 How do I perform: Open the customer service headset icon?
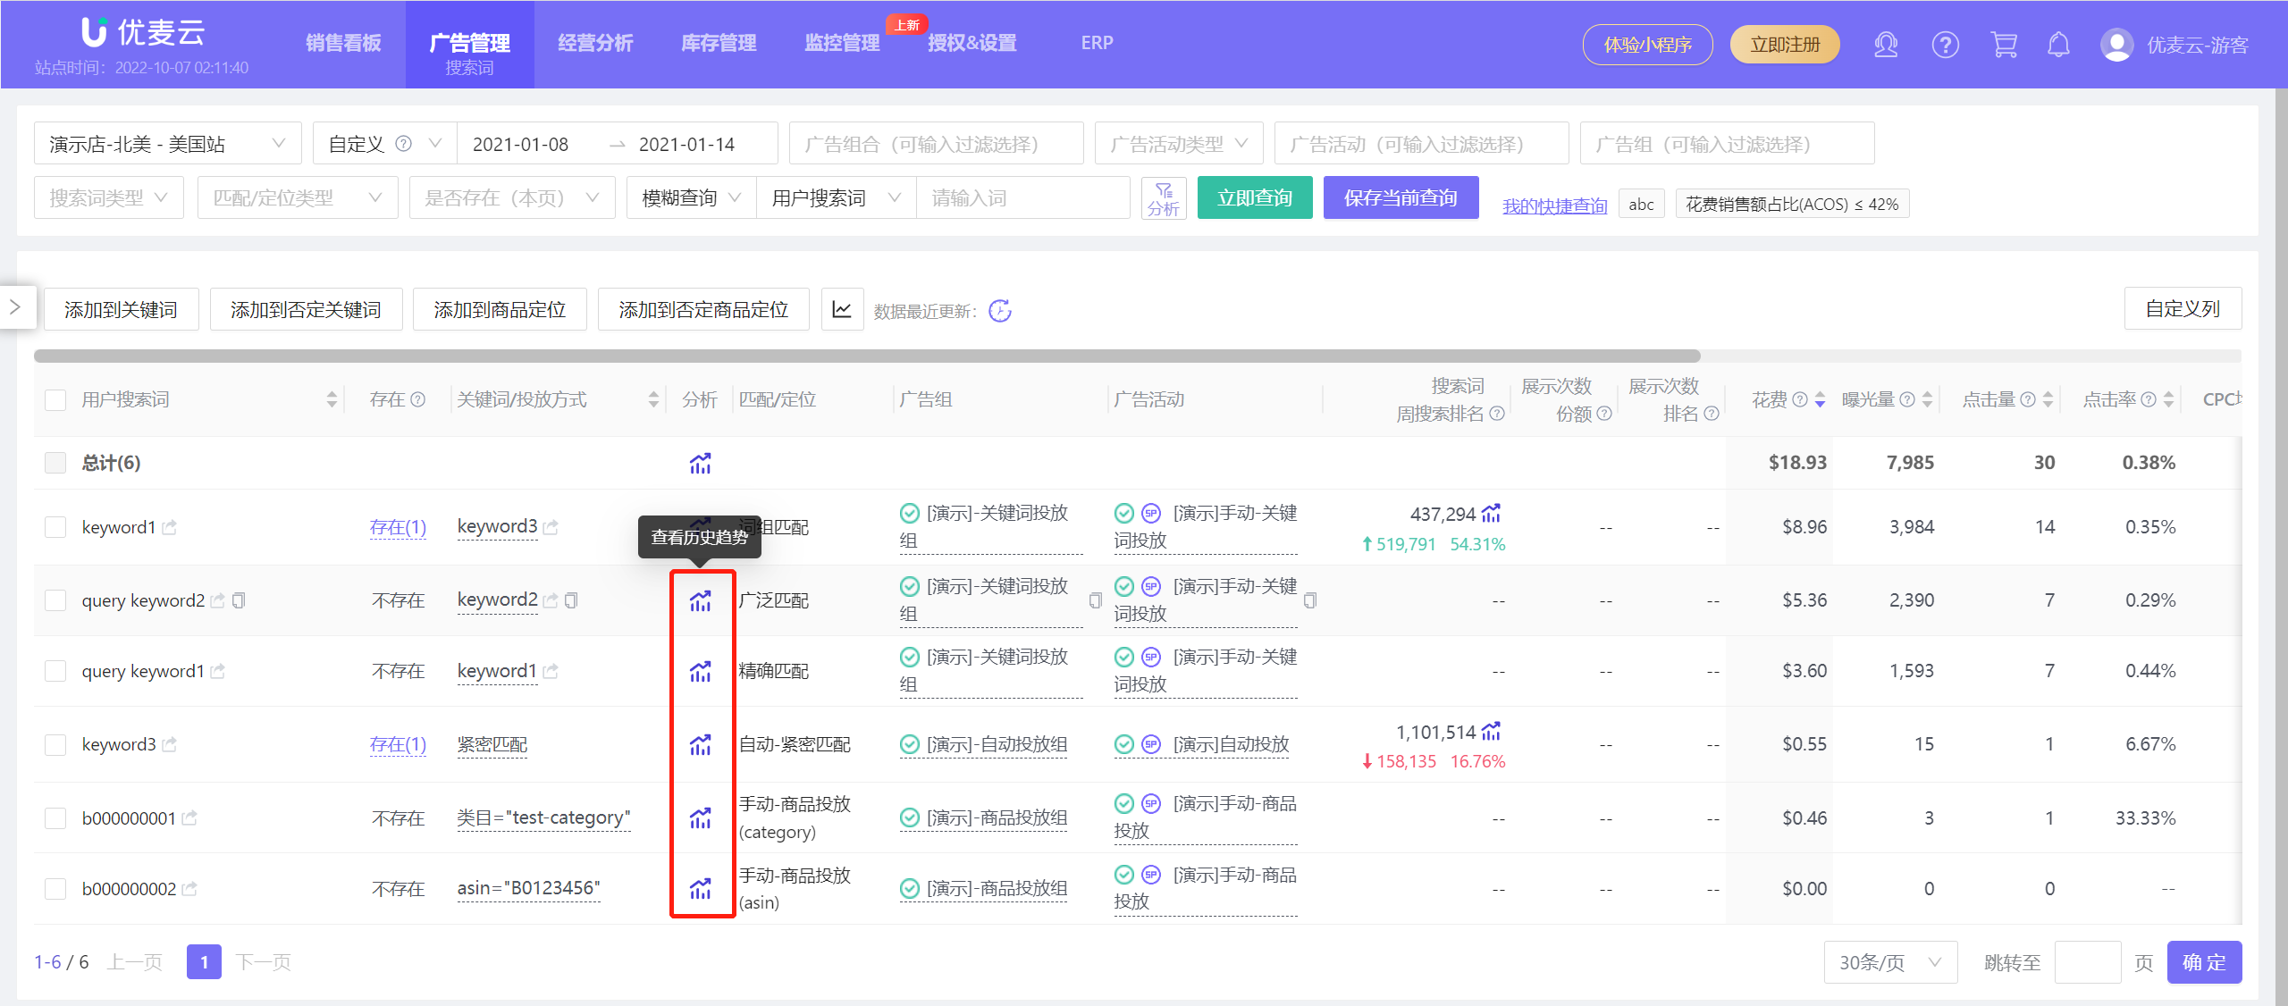click(x=1886, y=45)
